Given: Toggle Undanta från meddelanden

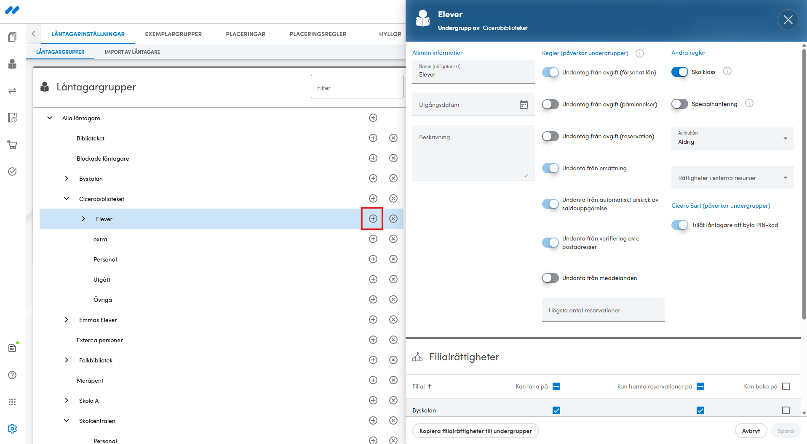Looking at the screenshot, I should (550, 278).
